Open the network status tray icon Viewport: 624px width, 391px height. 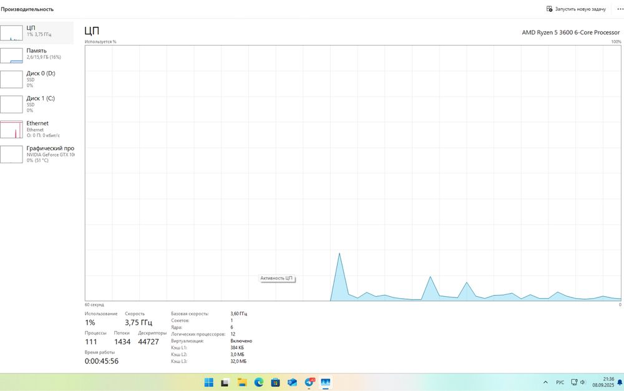point(574,382)
